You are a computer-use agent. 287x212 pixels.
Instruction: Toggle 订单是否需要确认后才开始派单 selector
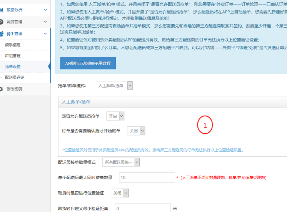point(137,131)
